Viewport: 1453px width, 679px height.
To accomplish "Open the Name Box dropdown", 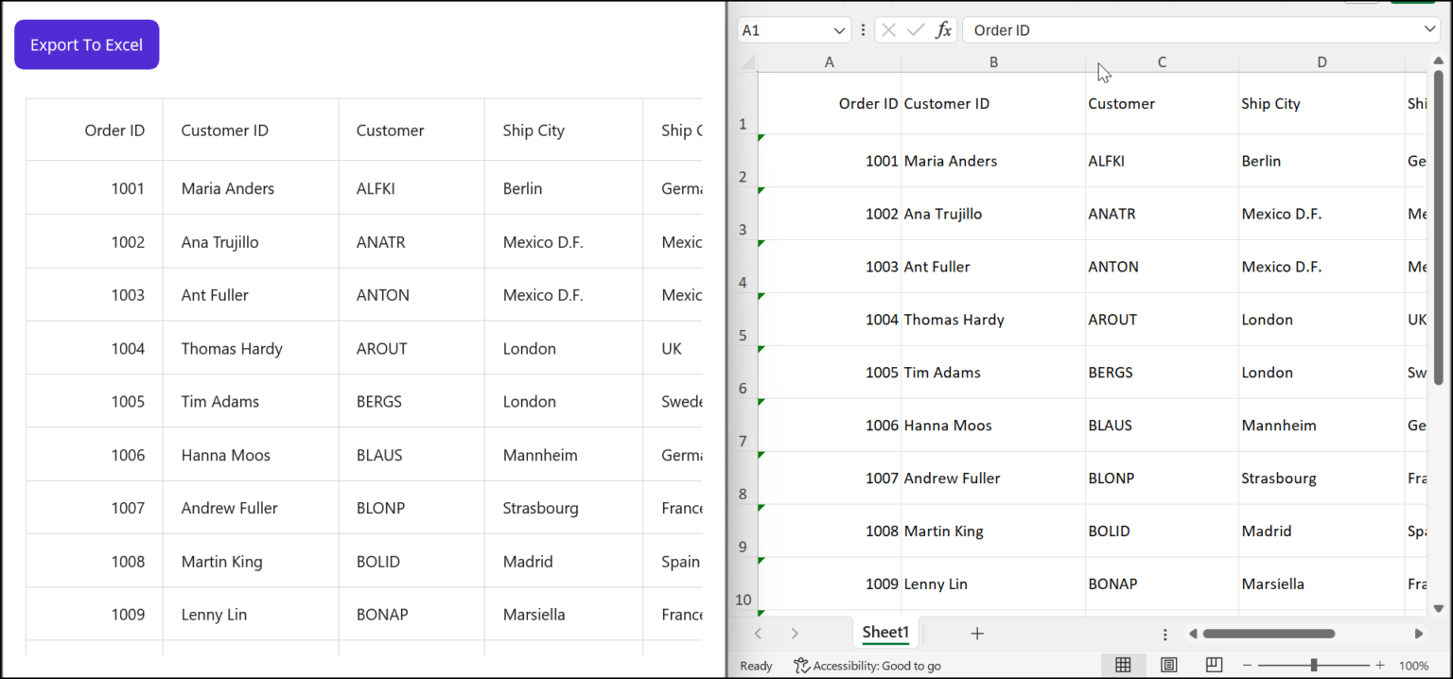I will coord(838,29).
